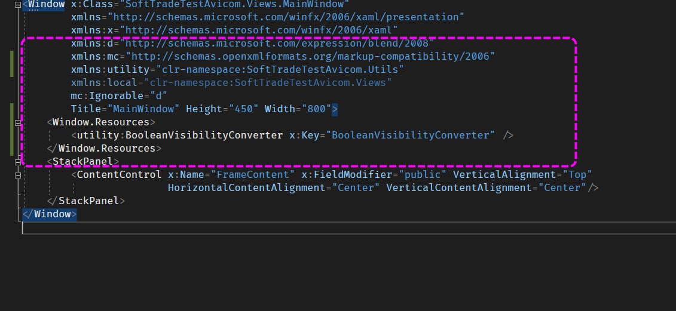Viewport: 676px width, 311px height.
Task: Click the closing Window tag
Action: point(50,214)
